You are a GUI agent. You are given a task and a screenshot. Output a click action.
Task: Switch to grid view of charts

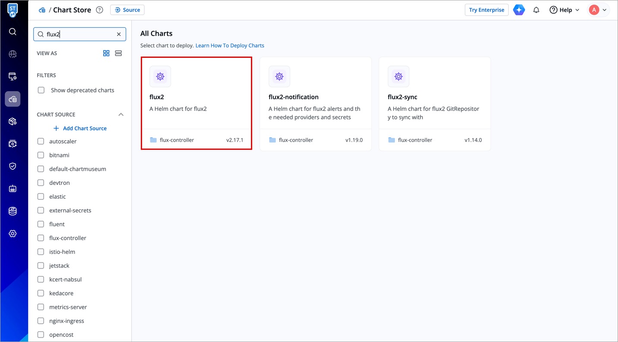click(x=106, y=53)
